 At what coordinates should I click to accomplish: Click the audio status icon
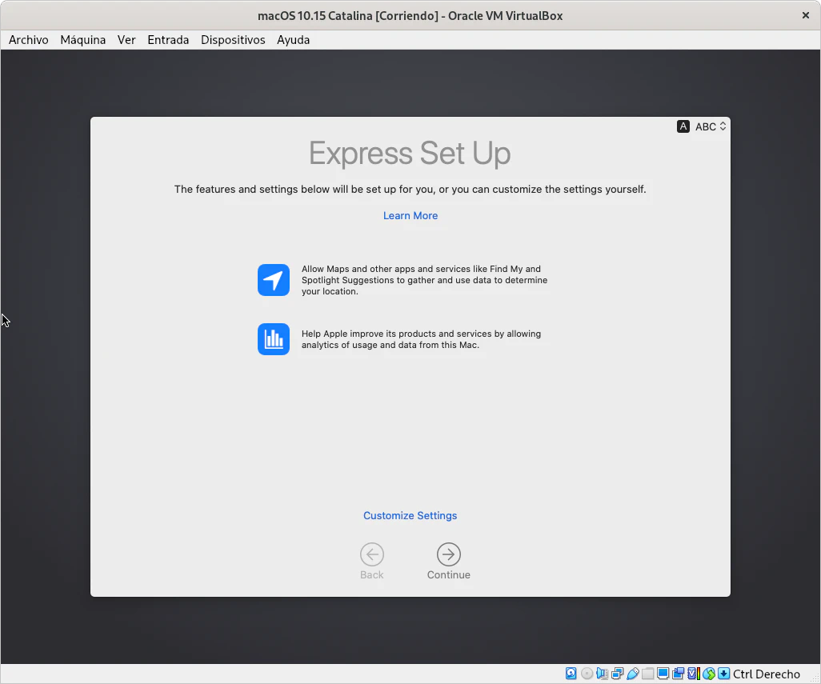(x=602, y=674)
